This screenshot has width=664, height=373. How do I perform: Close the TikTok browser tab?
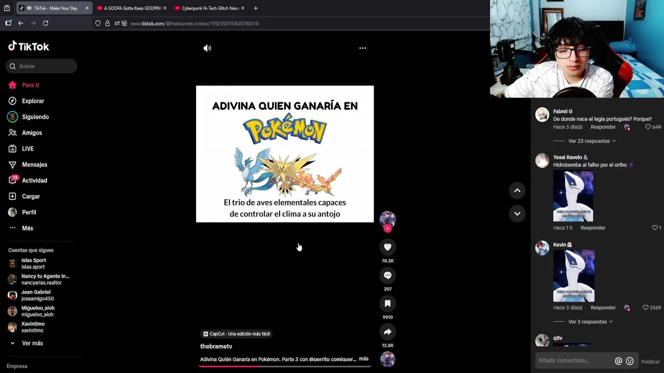(x=87, y=8)
